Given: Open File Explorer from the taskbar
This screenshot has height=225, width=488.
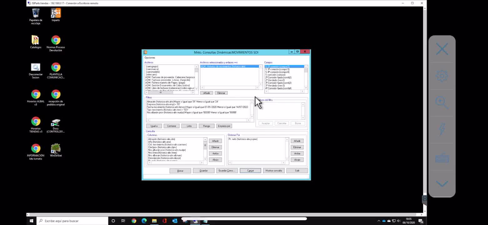Looking at the screenshot, I should pos(154,221).
